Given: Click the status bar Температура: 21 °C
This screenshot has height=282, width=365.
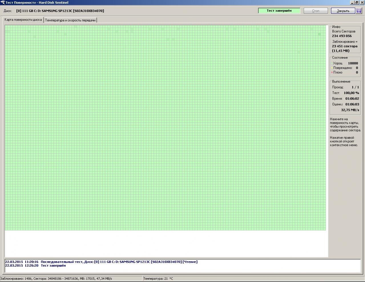Looking at the screenshot, I should [x=158, y=279].
